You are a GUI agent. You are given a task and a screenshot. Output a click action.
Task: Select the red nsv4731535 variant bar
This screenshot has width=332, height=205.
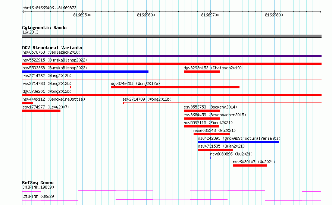pyautogui.click(x=216, y=150)
